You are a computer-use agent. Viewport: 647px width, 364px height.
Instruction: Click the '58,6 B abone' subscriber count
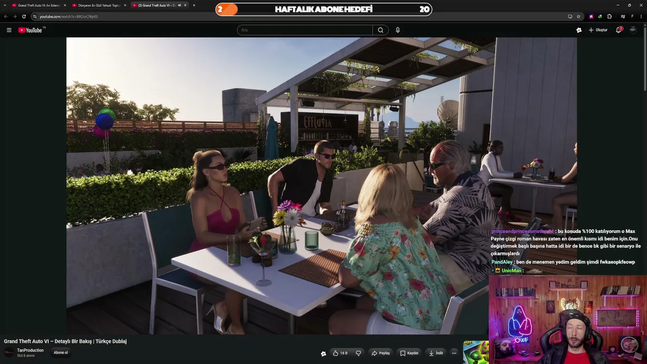[26, 356]
